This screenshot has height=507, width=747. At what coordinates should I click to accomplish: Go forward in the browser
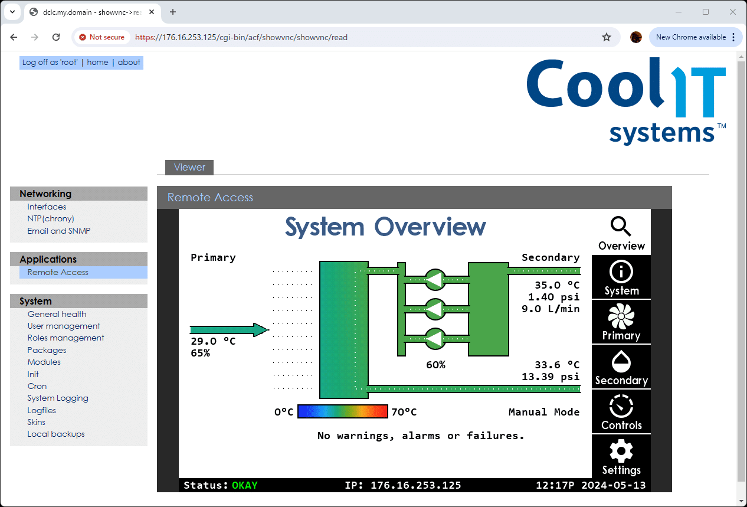[x=35, y=37]
